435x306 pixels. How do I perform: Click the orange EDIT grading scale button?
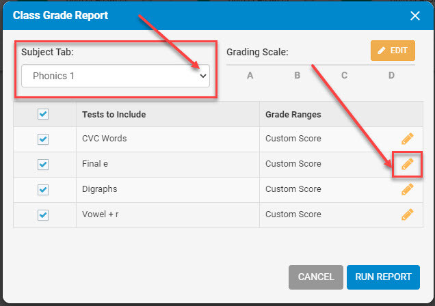click(393, 51)
